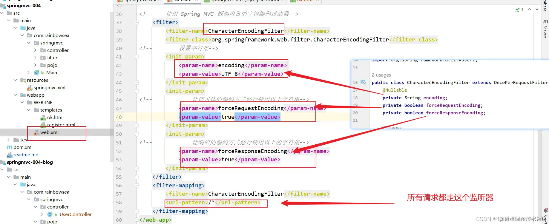Click gutter icon at popup line 16
This screenshot has height=224, width=549.
[x=363, y=82]
